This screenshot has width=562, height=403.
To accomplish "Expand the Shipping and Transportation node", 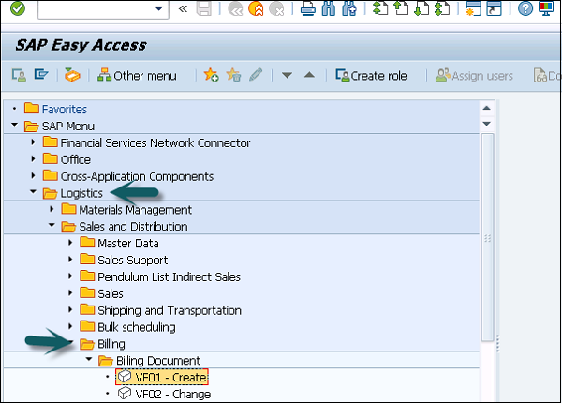I will (70, 310).
